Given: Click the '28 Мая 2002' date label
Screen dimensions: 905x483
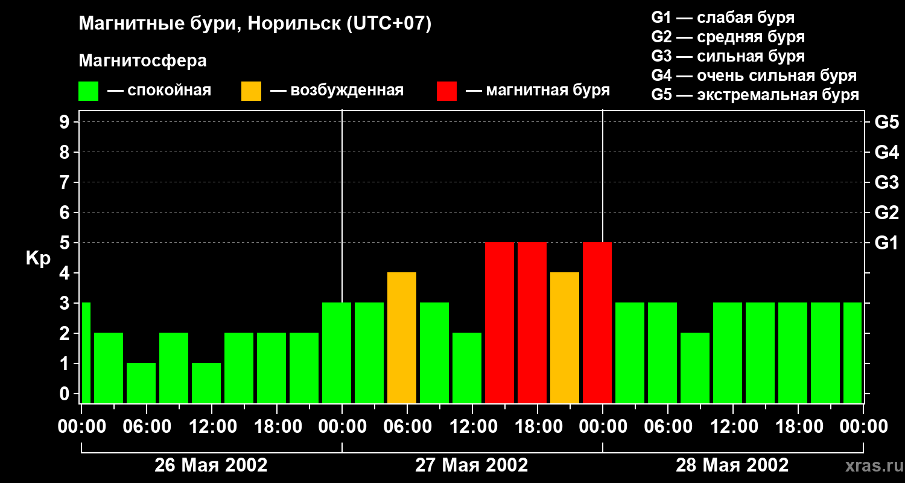Looking at the screenshot, I should pos(732,465).
